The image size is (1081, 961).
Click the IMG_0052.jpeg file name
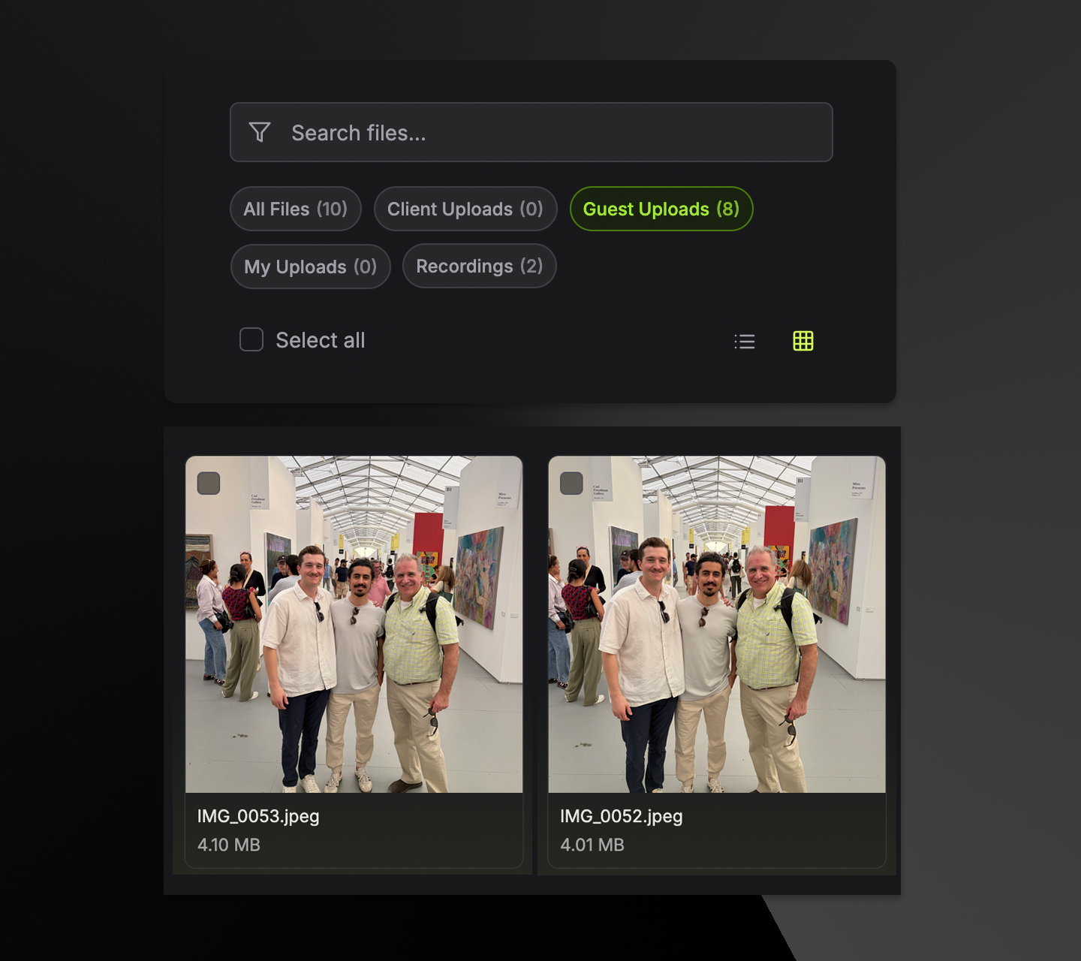(622, 816)
